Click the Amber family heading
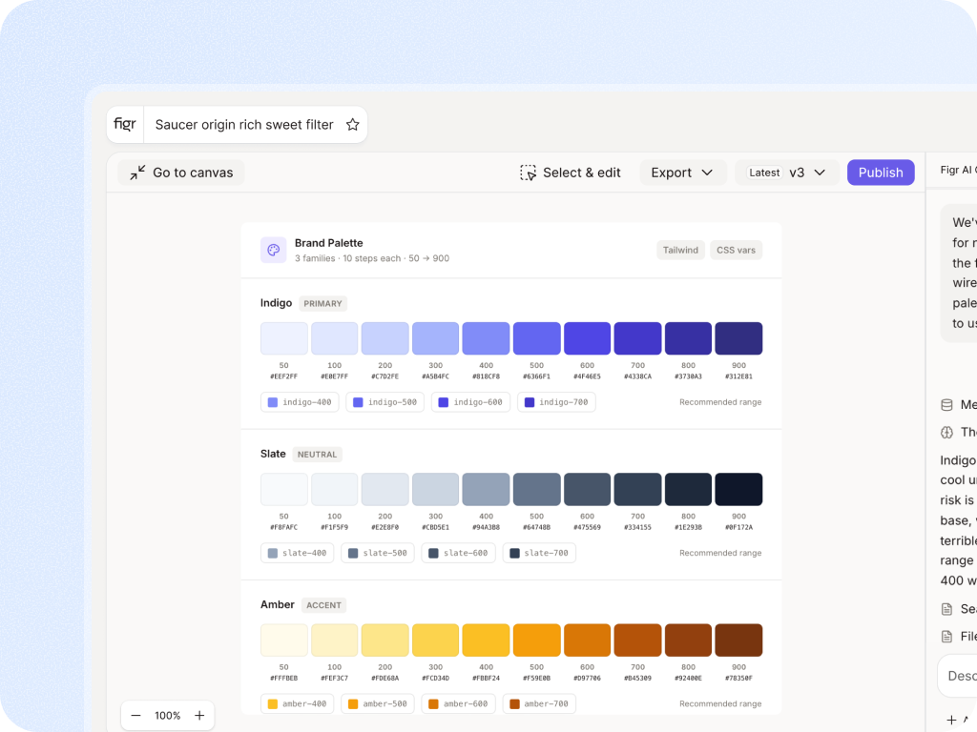 coord(278,604)
